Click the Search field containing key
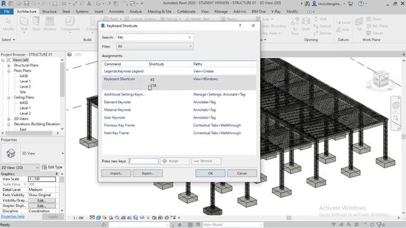The width and height of the screenshot is (406, 228). (155, 37)
